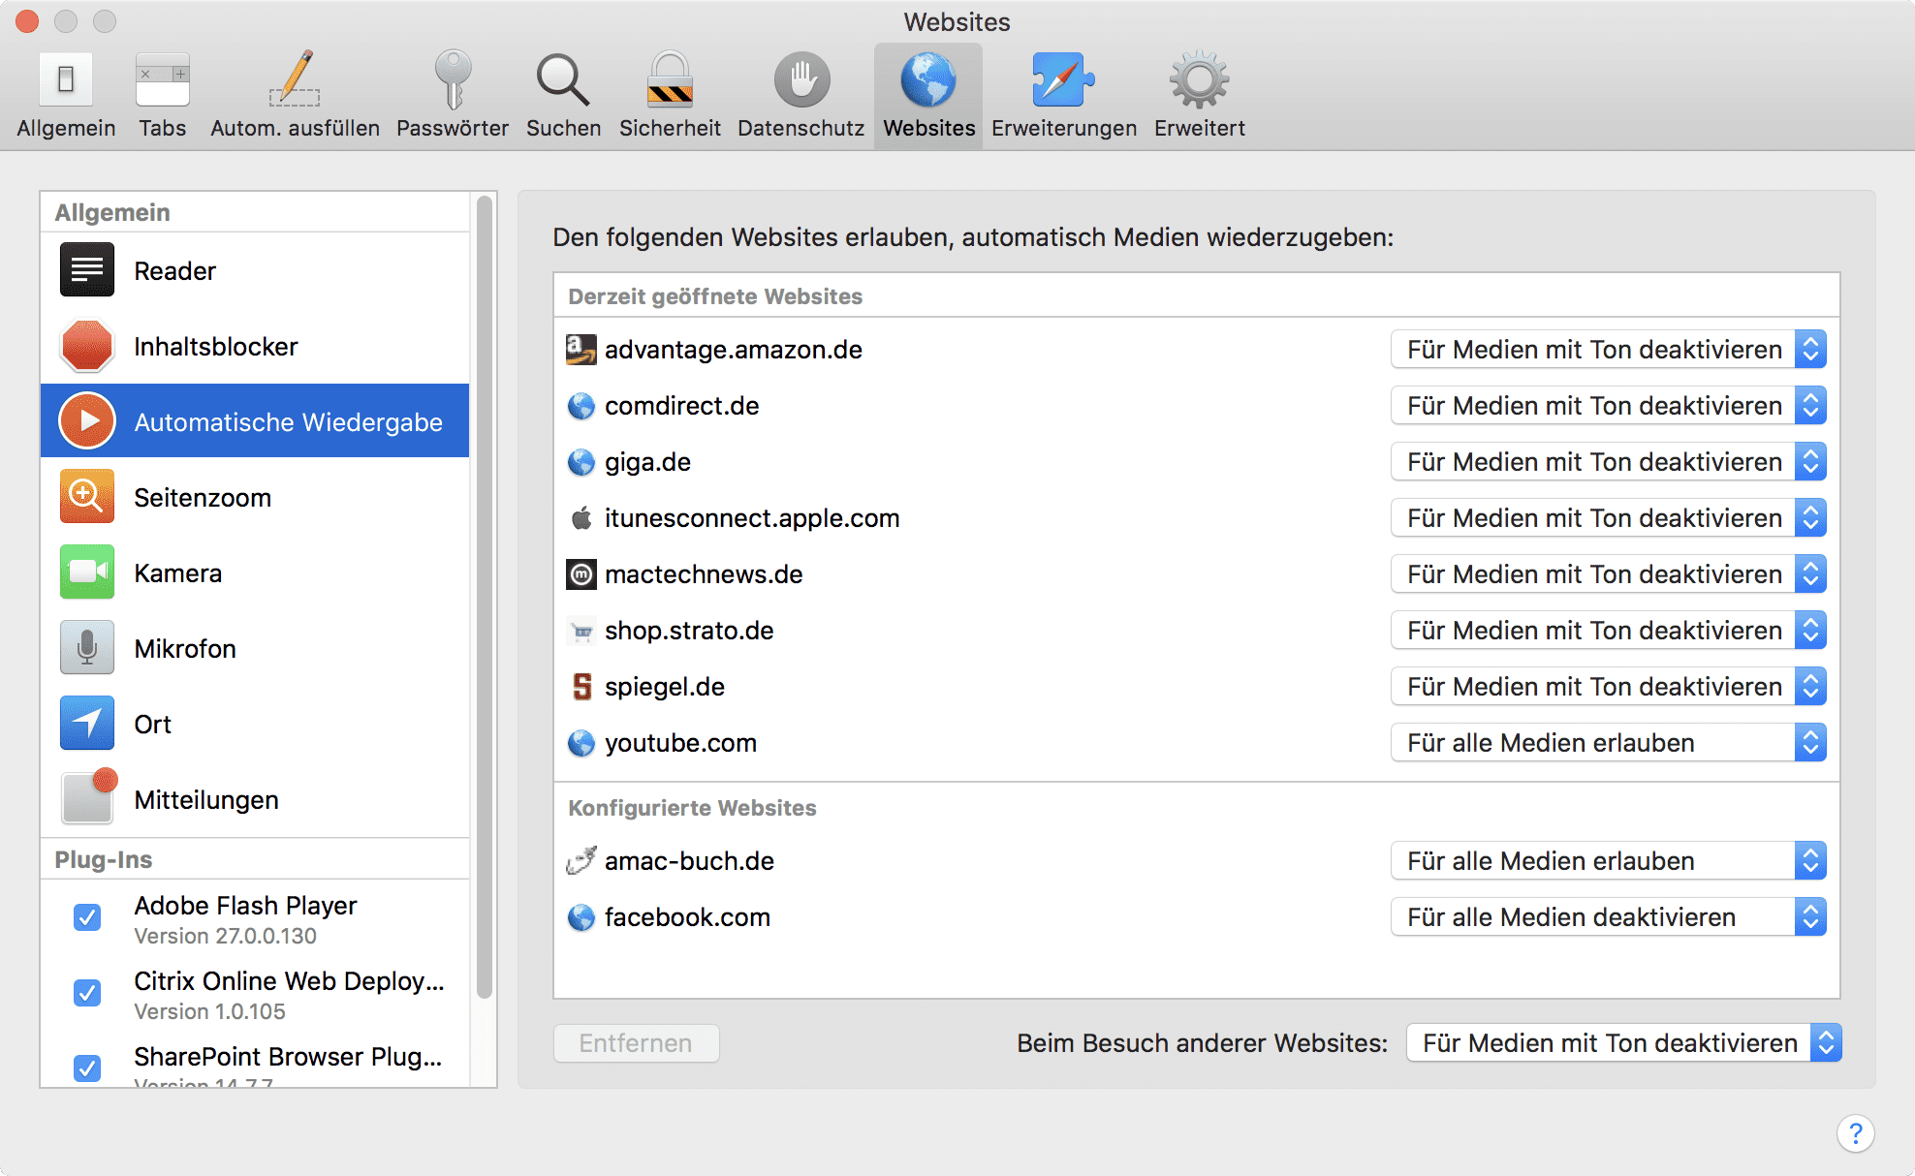Image resolution: width=1915 pixels, height=1176 pixels.
Task: Click the itunesconnect.apple.com Apple favicon
Action: coord(581,518)
